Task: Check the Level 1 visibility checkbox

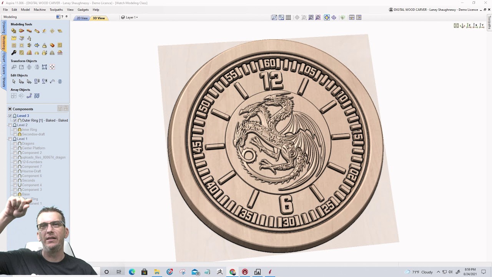Action: click(10, 139)
